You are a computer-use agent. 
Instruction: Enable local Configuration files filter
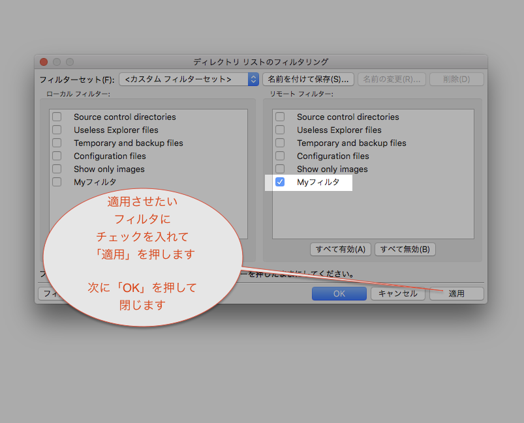pos(57,156)
